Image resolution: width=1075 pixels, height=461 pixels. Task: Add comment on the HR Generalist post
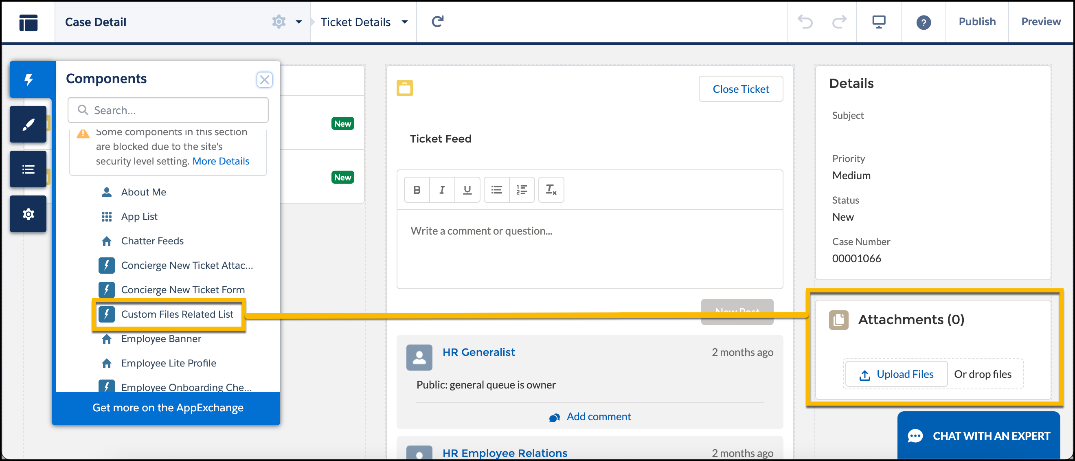point(590,417)
